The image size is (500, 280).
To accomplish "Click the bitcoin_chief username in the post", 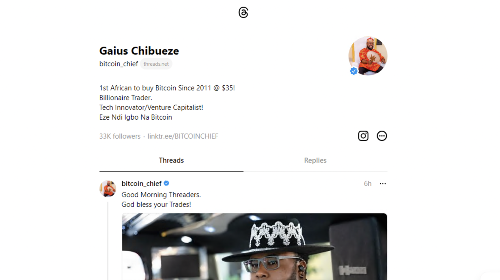I will pyautogui.click(x=141, y=184).
